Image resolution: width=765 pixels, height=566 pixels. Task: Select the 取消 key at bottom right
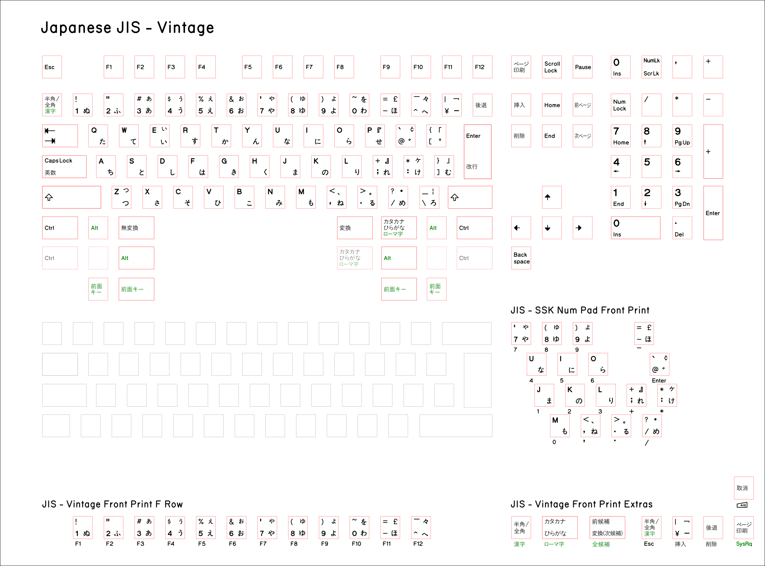coord(743,488)
